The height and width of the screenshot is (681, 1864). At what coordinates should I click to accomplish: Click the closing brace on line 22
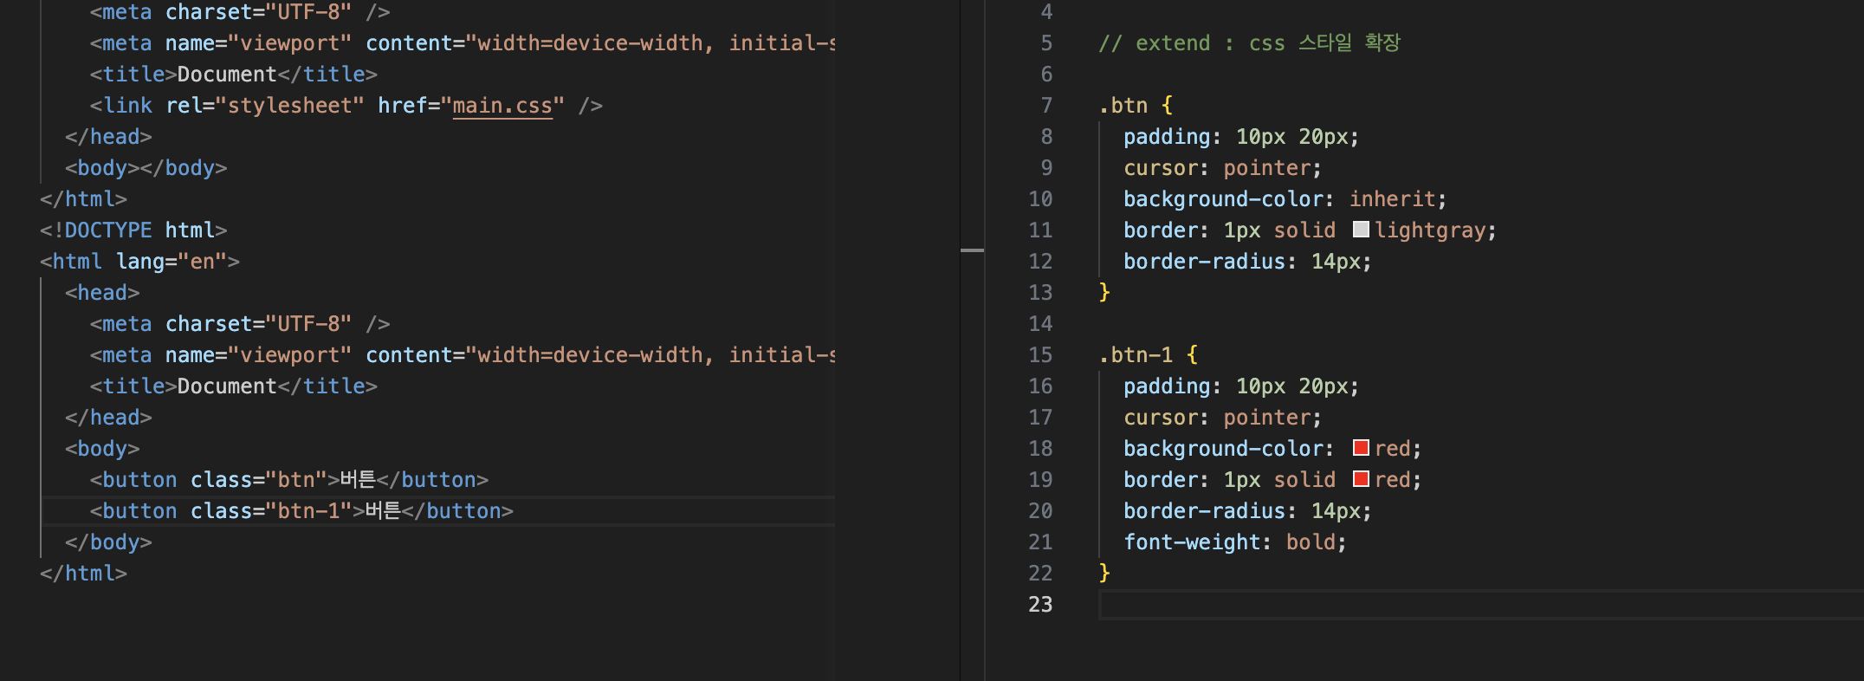click(x=1104, y=574)
